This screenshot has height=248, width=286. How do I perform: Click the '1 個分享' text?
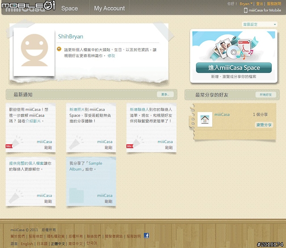tap(260, 115)
